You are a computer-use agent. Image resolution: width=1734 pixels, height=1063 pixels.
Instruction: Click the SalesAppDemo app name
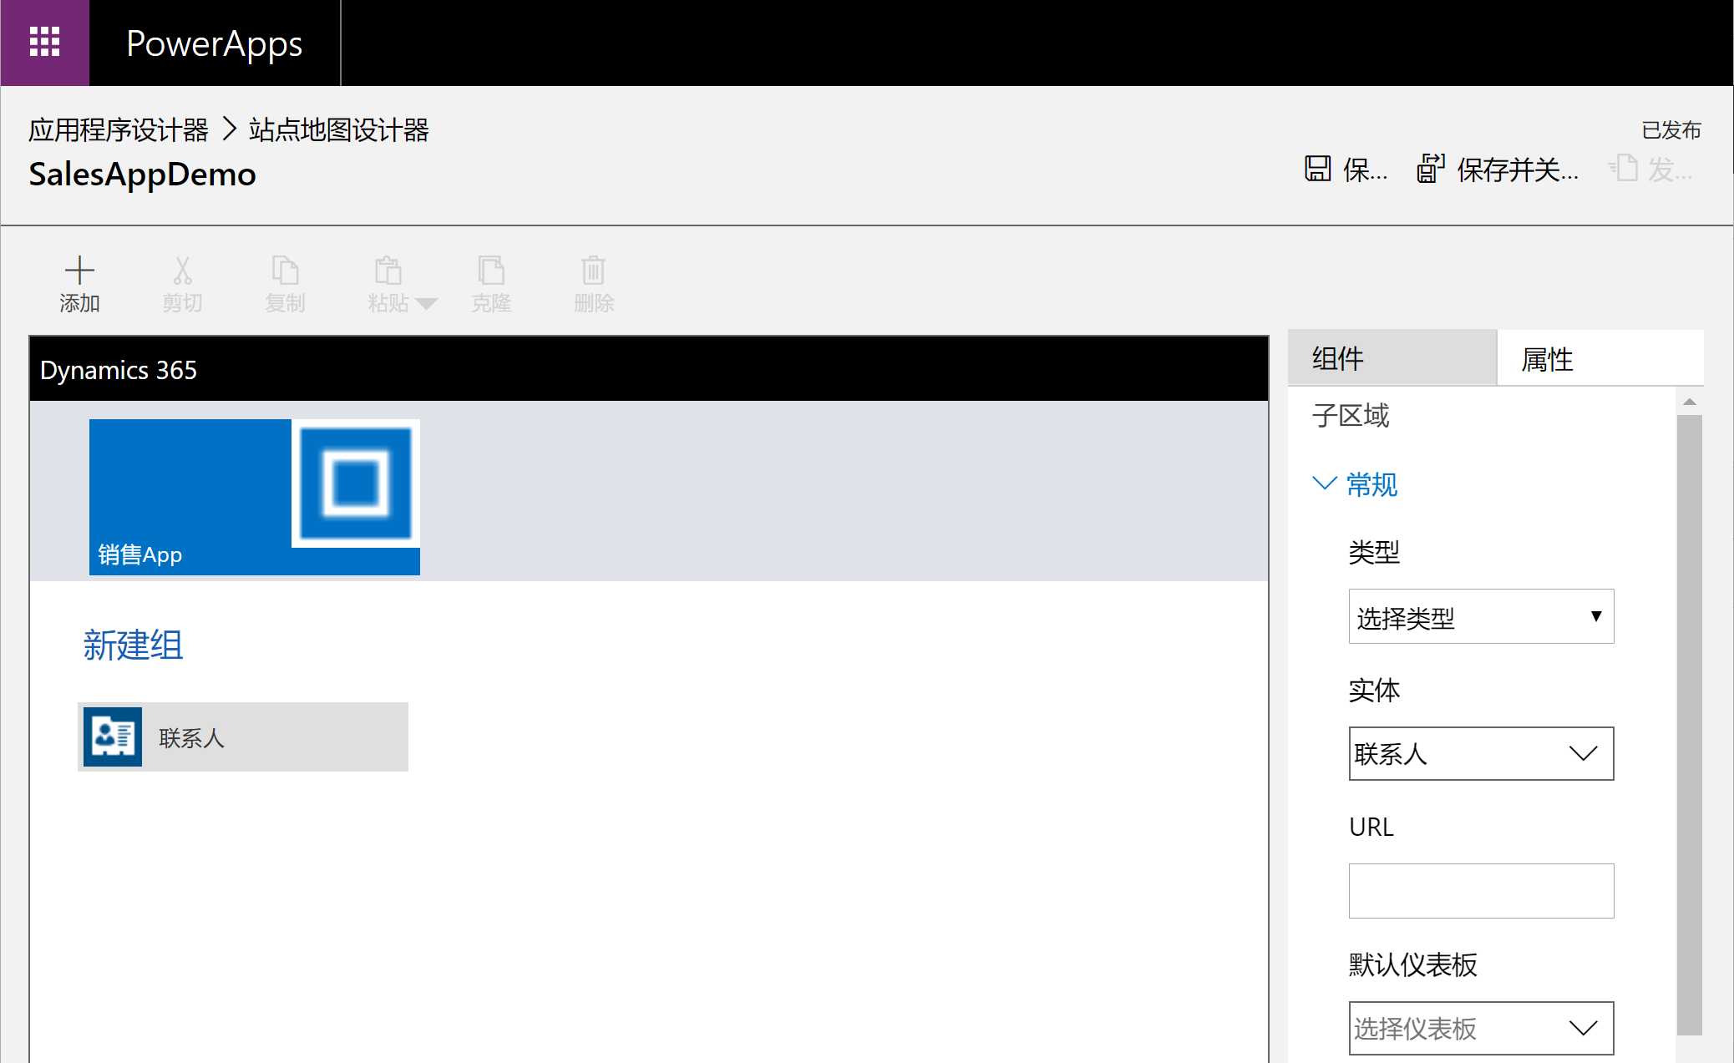pyautogui.click(x=142, y=174)
